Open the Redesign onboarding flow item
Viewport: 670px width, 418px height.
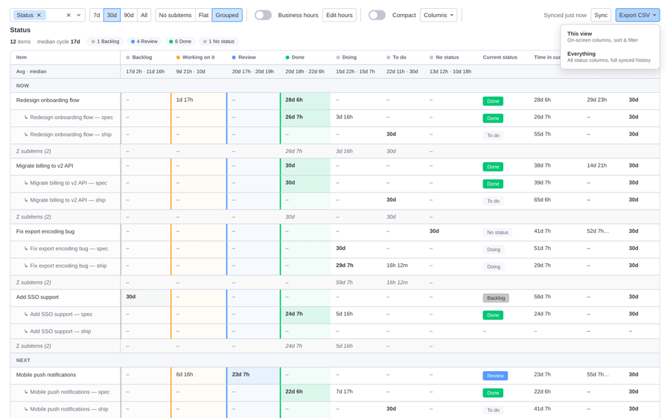(48, 100)
